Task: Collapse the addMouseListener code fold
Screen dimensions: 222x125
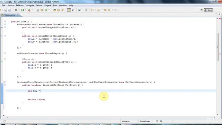Action: click(x=5, y=53)
